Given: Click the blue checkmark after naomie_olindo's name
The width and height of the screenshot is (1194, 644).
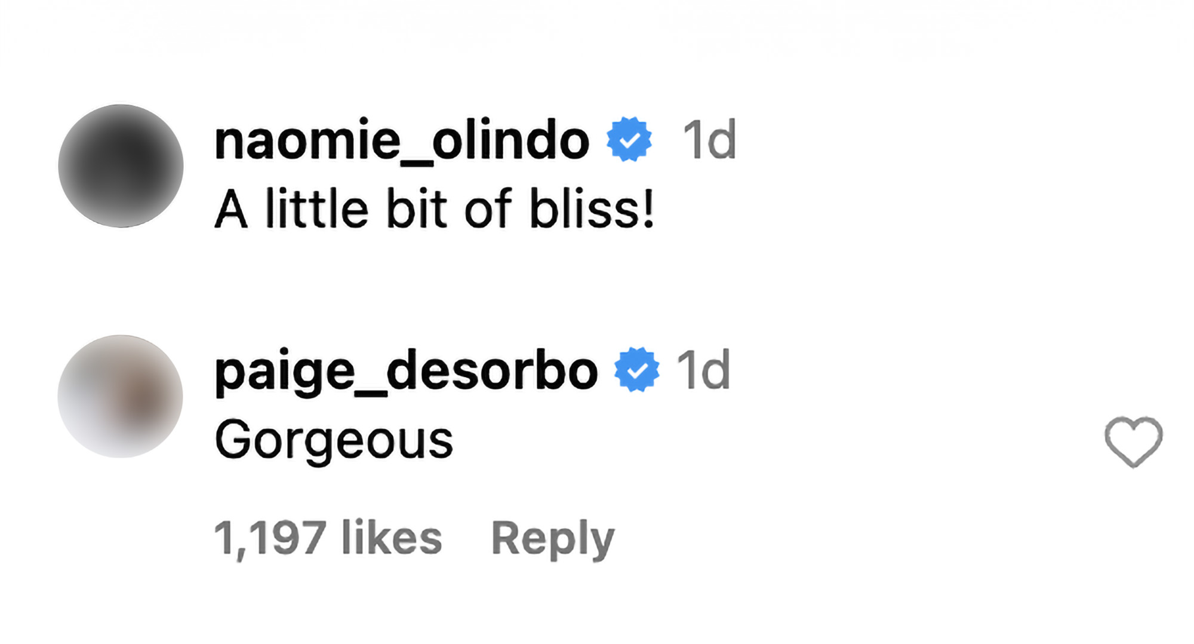Looking at the screenshot, I should (629, 139).
